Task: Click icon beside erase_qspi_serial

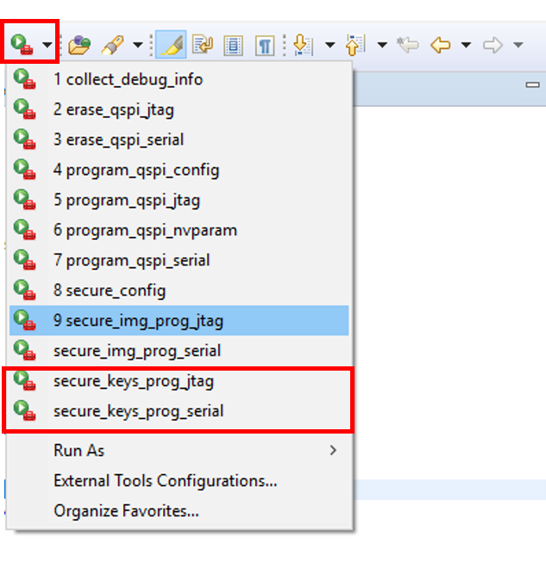Action: (x=24, y=139)
